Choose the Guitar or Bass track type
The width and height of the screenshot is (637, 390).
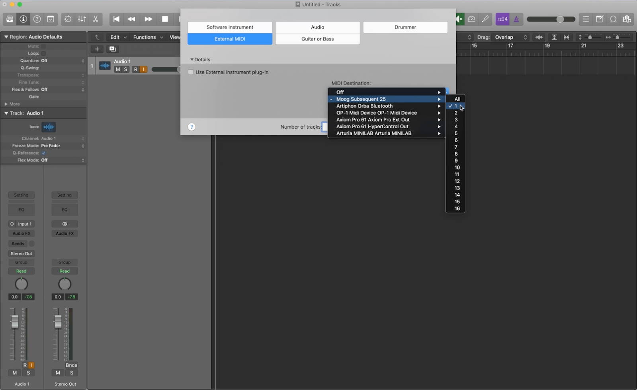click(317, 39)
